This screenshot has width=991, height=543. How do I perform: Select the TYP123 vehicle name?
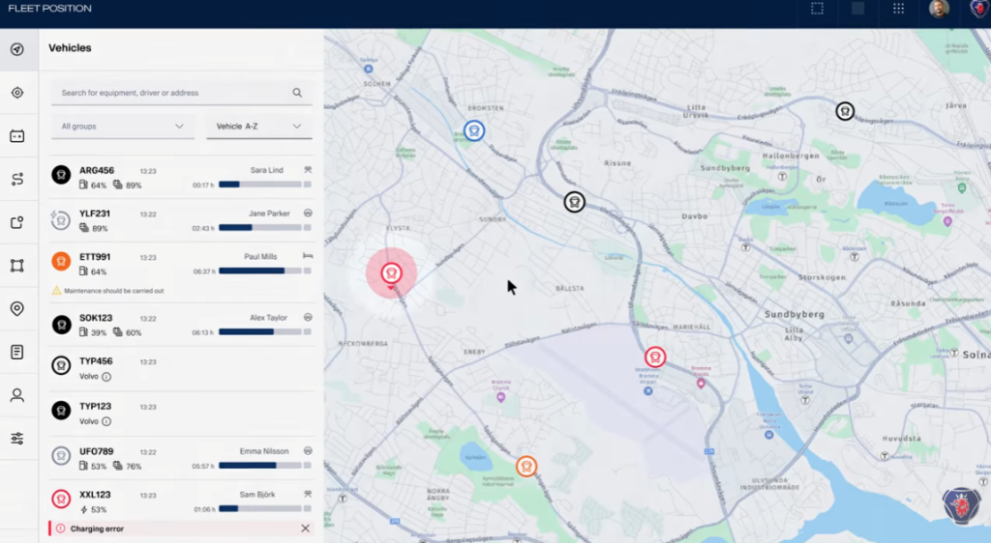tap(96, 406)
